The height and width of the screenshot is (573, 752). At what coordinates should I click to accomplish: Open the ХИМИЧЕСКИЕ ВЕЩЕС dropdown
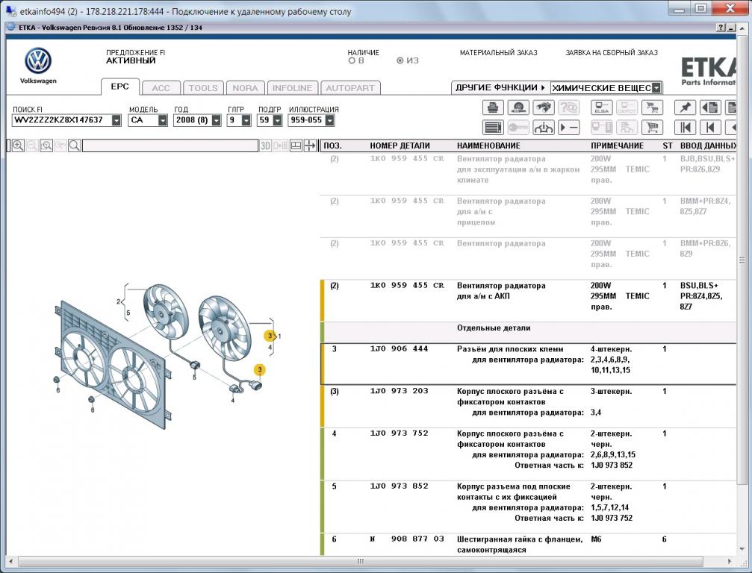click(x=606, y=88)
